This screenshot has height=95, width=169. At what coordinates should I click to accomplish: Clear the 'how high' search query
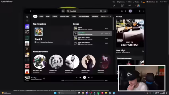101,11
